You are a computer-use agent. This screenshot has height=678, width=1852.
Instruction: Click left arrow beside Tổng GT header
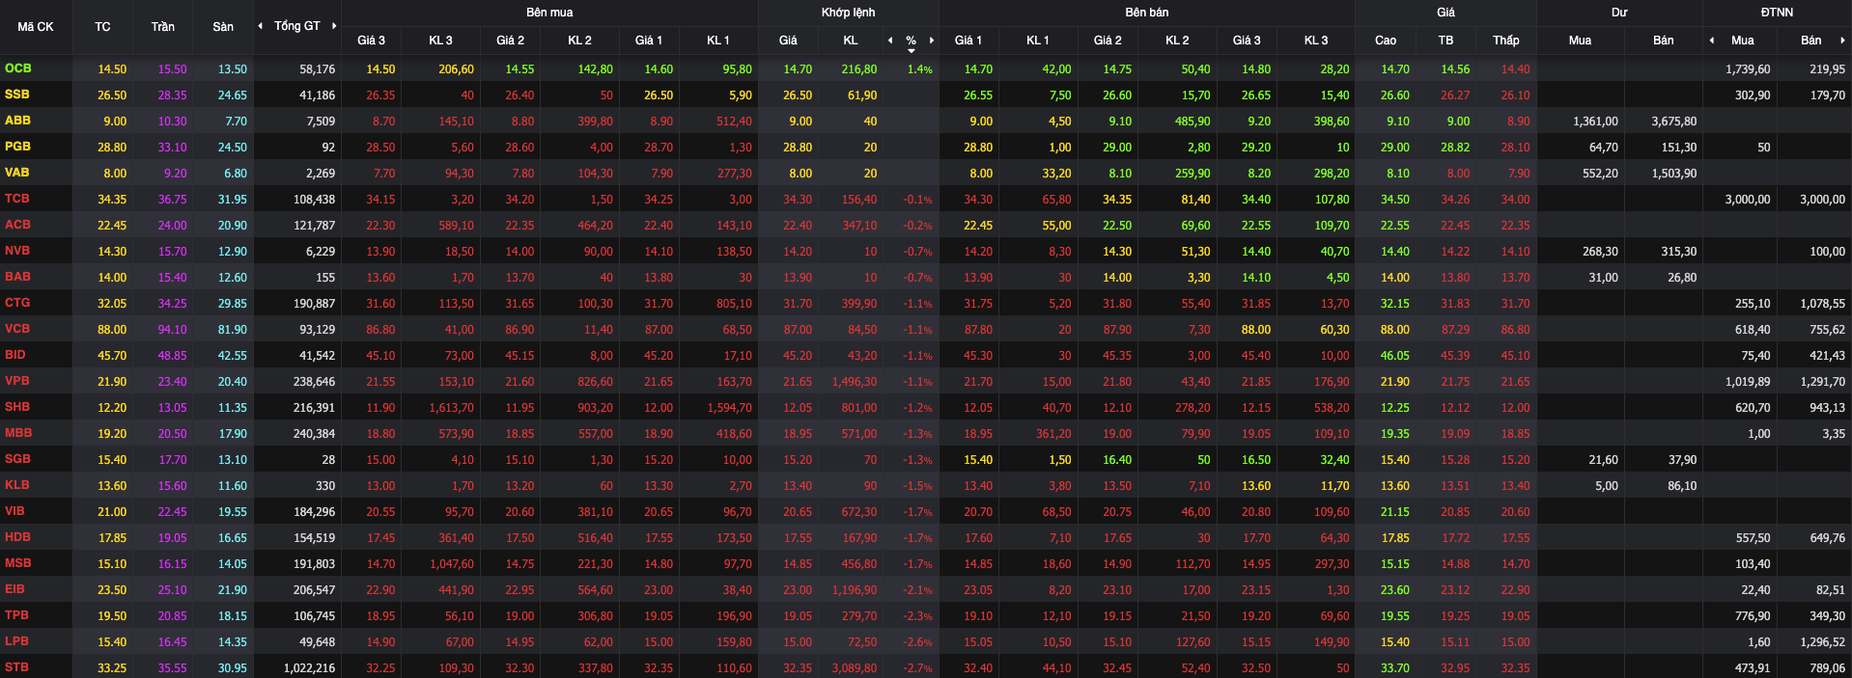coord(260,26)
